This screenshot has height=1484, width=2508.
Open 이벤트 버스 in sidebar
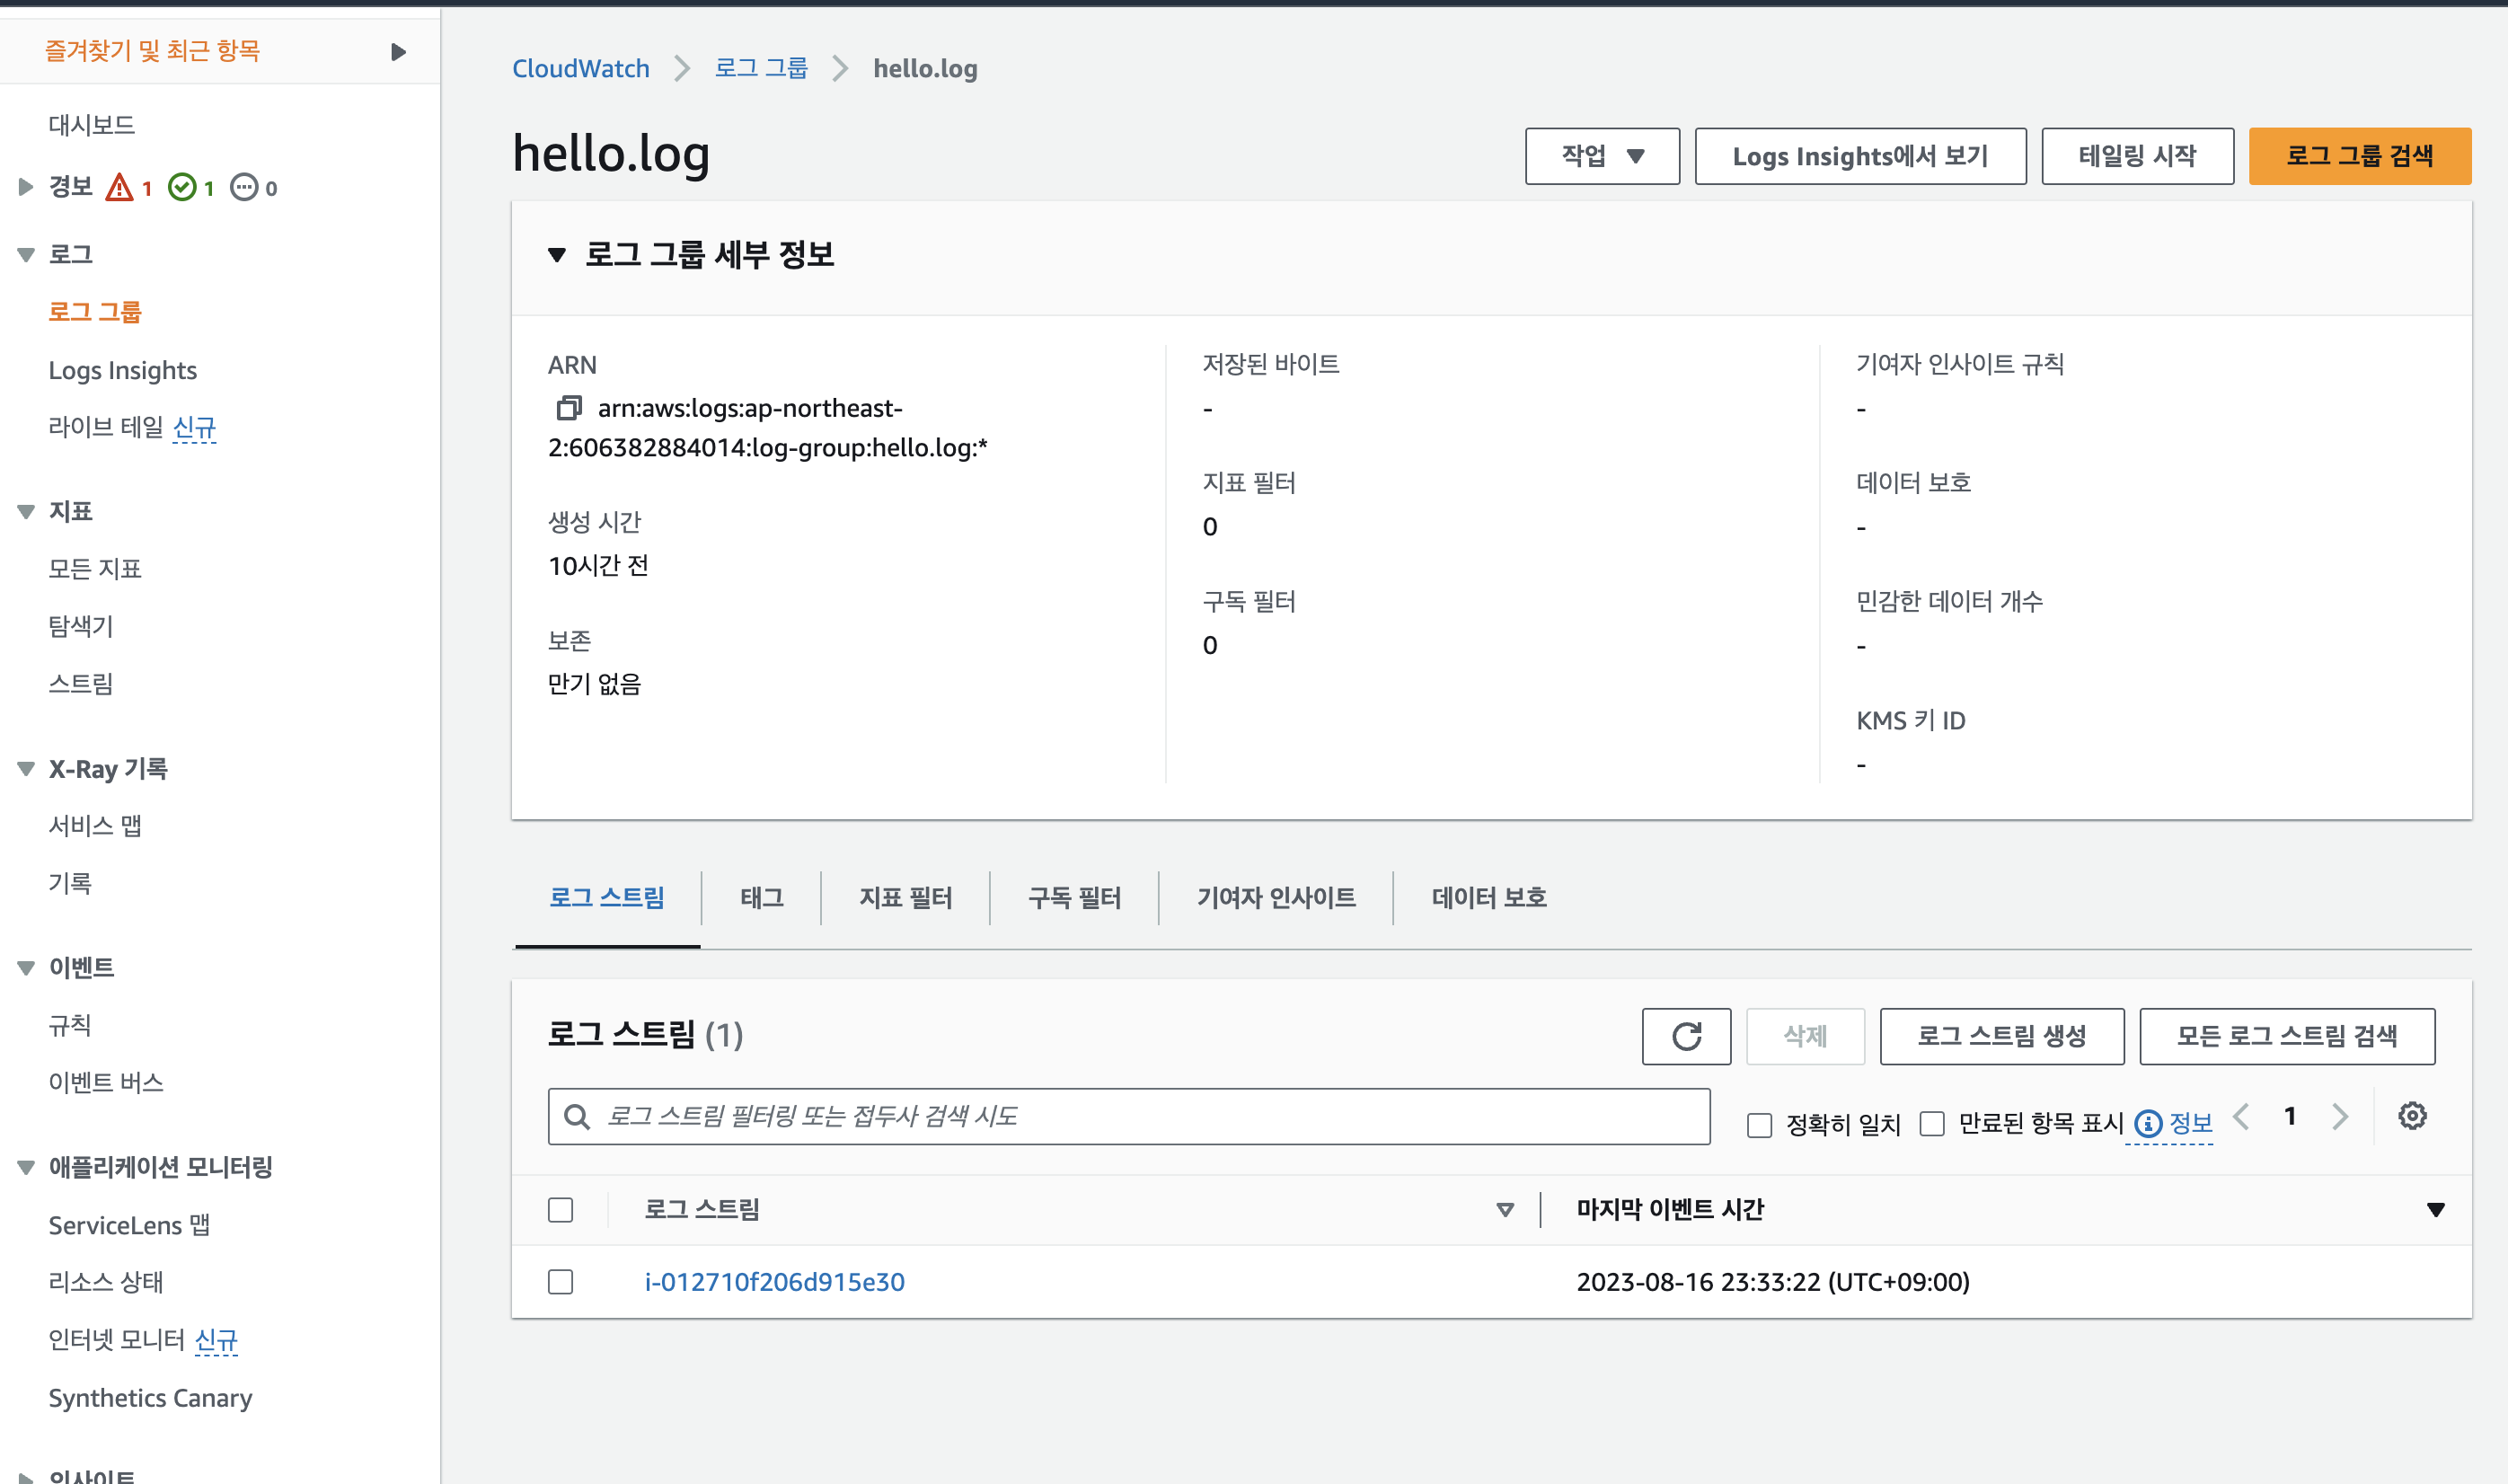[106, 1082]
